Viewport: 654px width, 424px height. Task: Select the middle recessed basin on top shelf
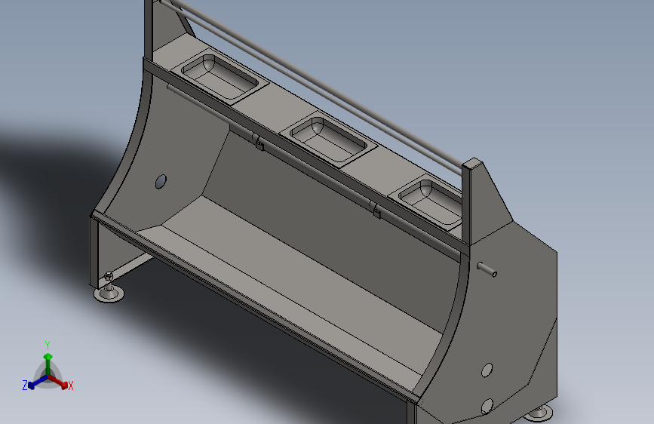pyautogui.click(x=328, y=139)
